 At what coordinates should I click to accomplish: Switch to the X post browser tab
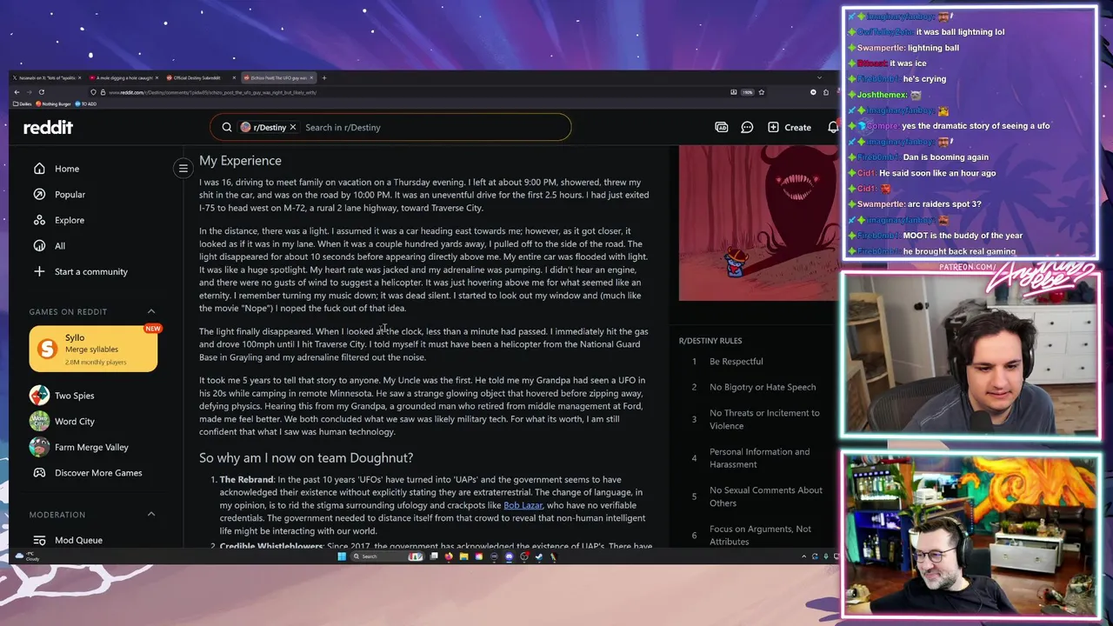point(47,77)
